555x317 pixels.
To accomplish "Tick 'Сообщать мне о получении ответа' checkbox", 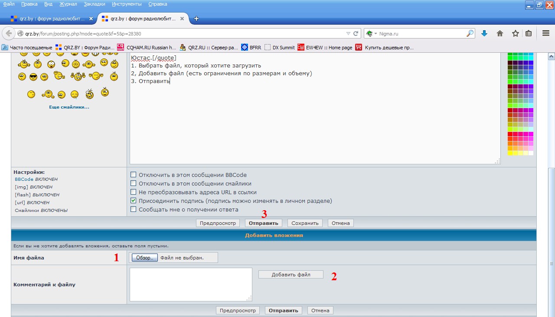I will click(x=134, y=210).
